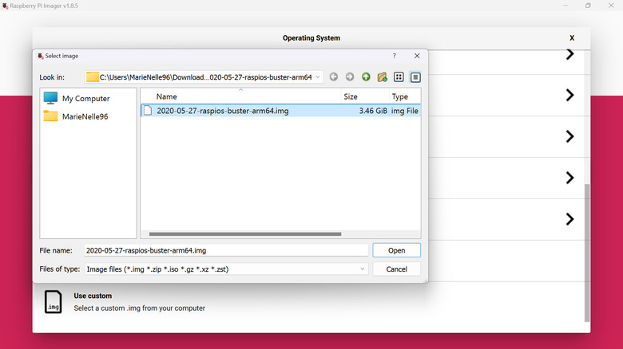This screenshot has width=623, height=349.
Task: Click the Forward navigation arrow icon
Action: (350, 77)
